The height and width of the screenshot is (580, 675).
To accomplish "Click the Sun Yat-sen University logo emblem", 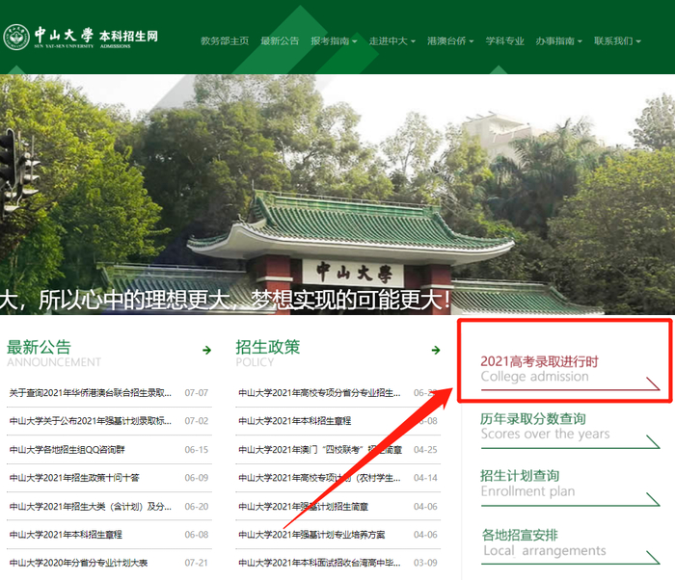I will 16,37.
